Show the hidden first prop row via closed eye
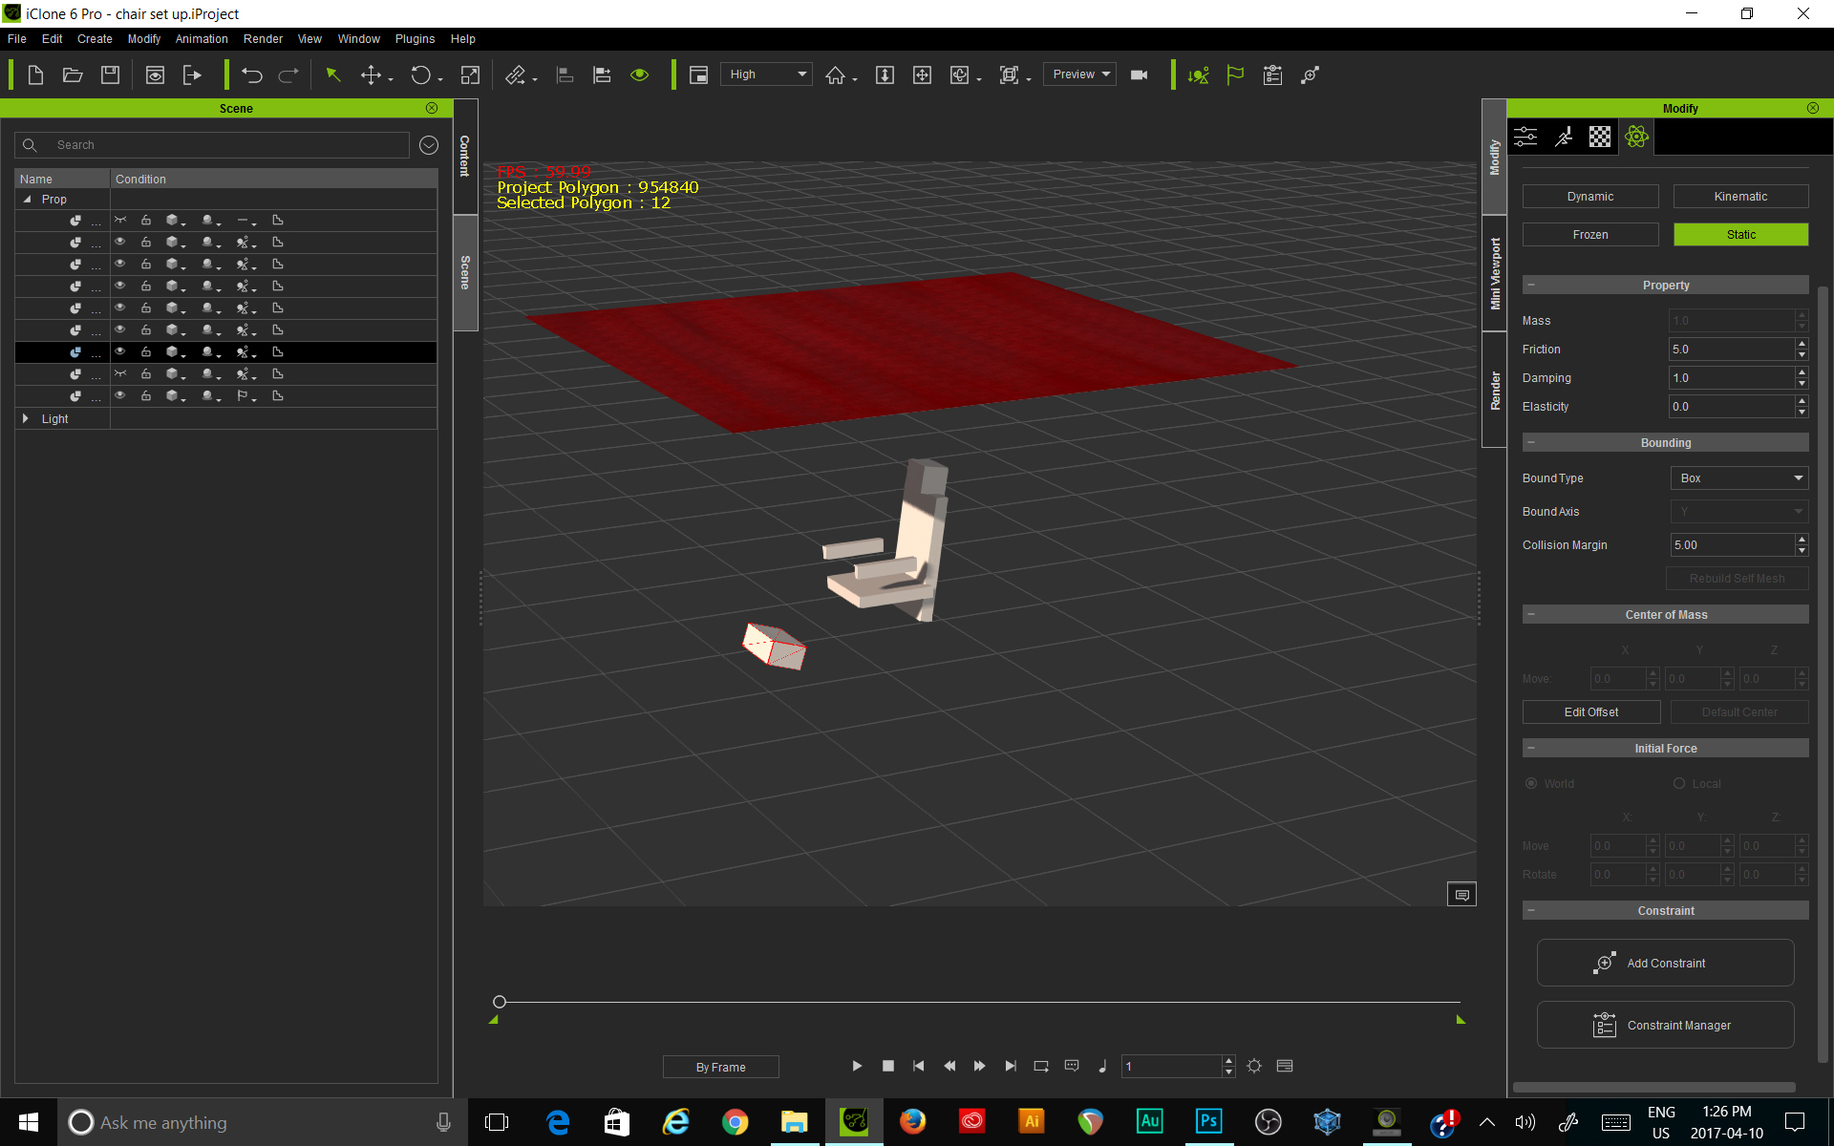This screenshot has height=1146, width=1834. [x=120, y=220]
